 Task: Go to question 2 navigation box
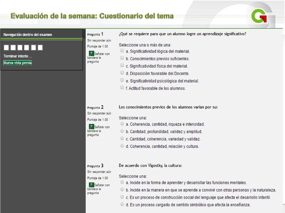[x=13, y=48]
